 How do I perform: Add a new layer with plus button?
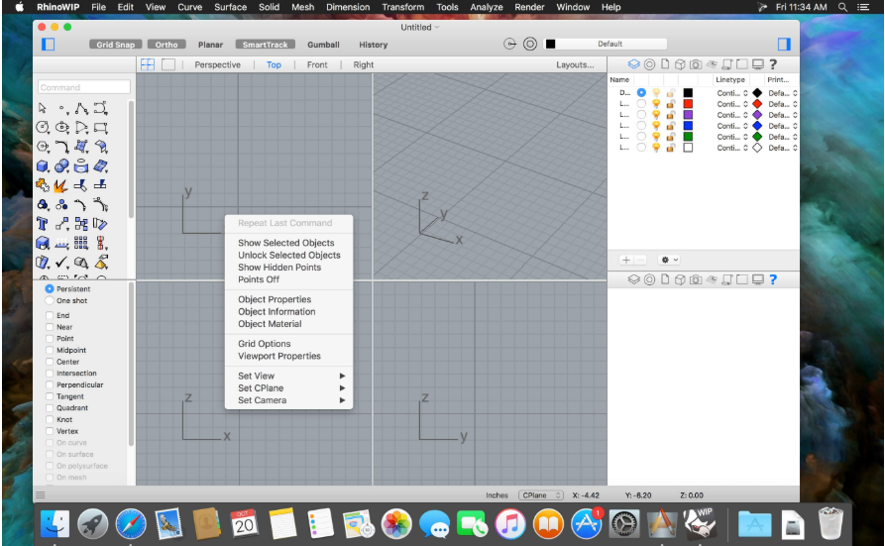626,260
